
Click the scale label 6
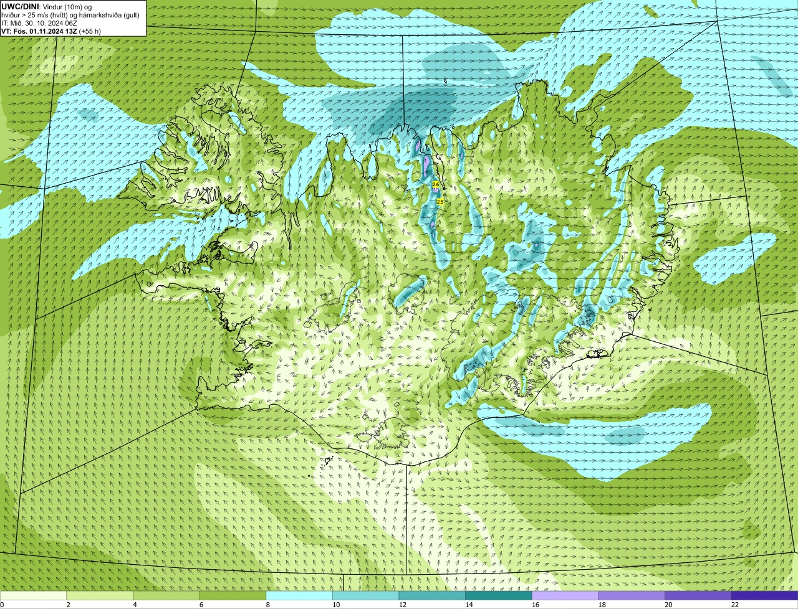201,605
